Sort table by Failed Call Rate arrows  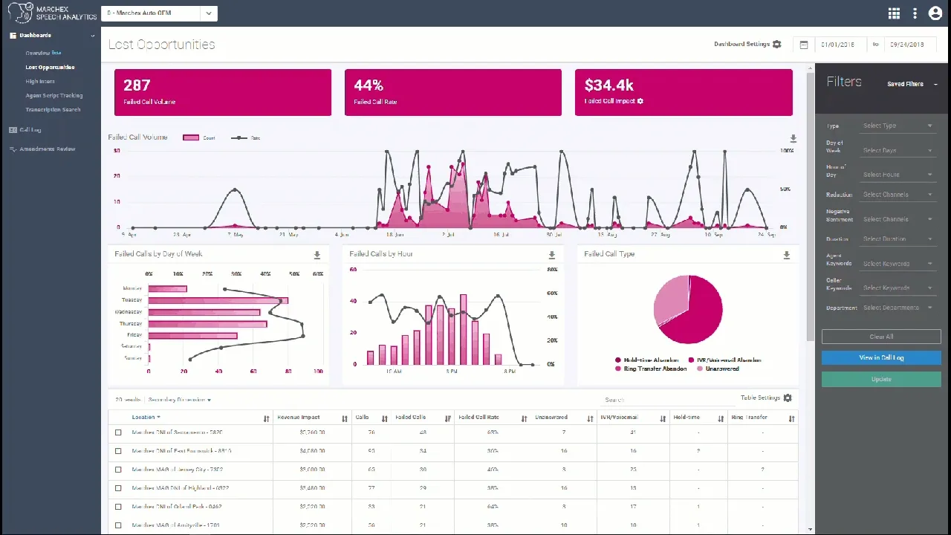click(524, 419)
